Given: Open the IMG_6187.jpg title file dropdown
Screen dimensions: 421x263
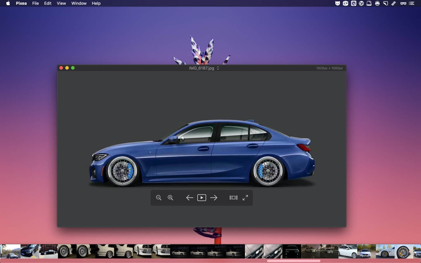Looking at the screenshot, I should click(x=204, y=68).
